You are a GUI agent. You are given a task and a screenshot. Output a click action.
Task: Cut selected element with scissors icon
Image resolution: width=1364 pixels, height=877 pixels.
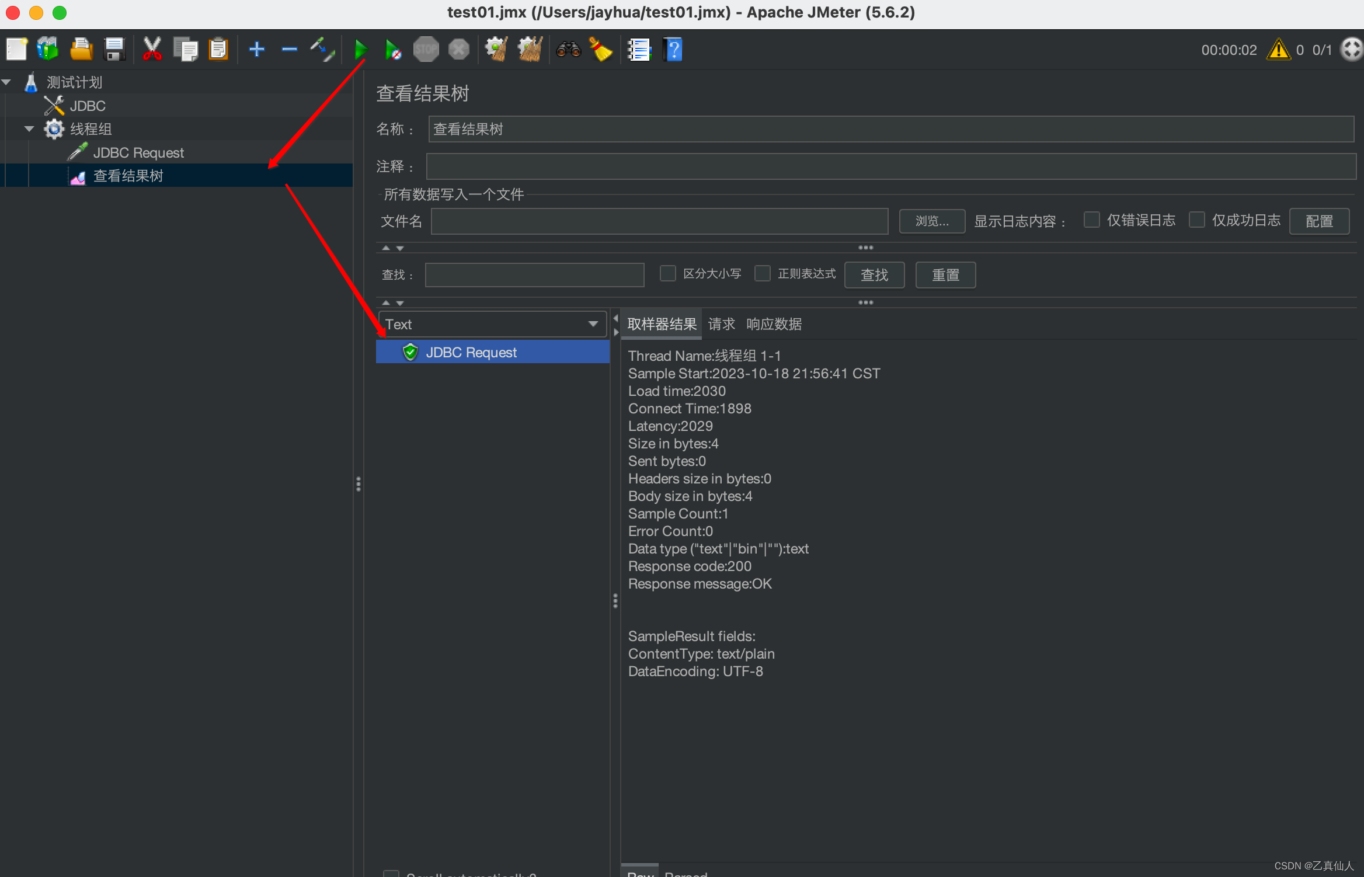coord(152,50)
